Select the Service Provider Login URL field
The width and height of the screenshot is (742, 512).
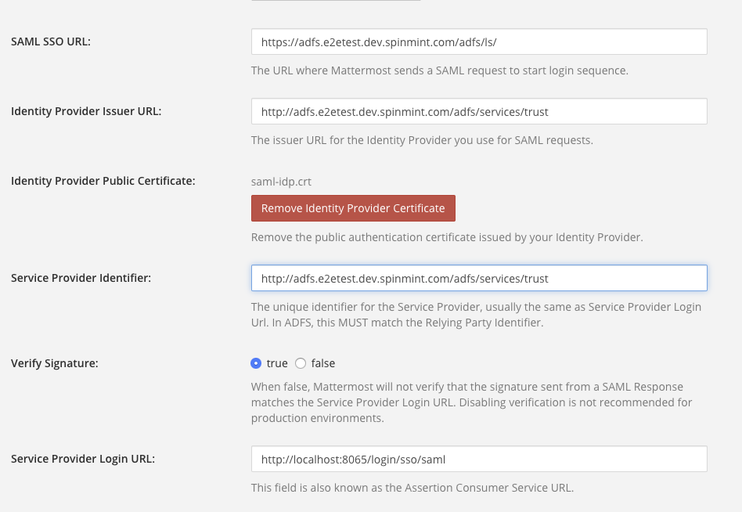coord(478,460)
